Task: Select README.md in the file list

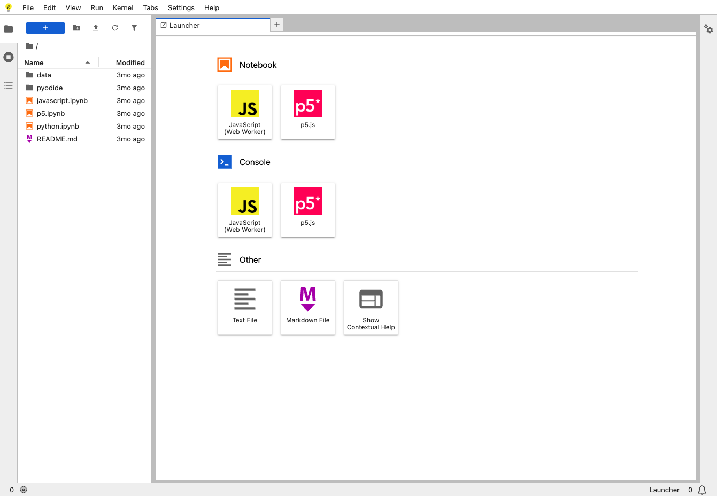Action: [84, 139]
